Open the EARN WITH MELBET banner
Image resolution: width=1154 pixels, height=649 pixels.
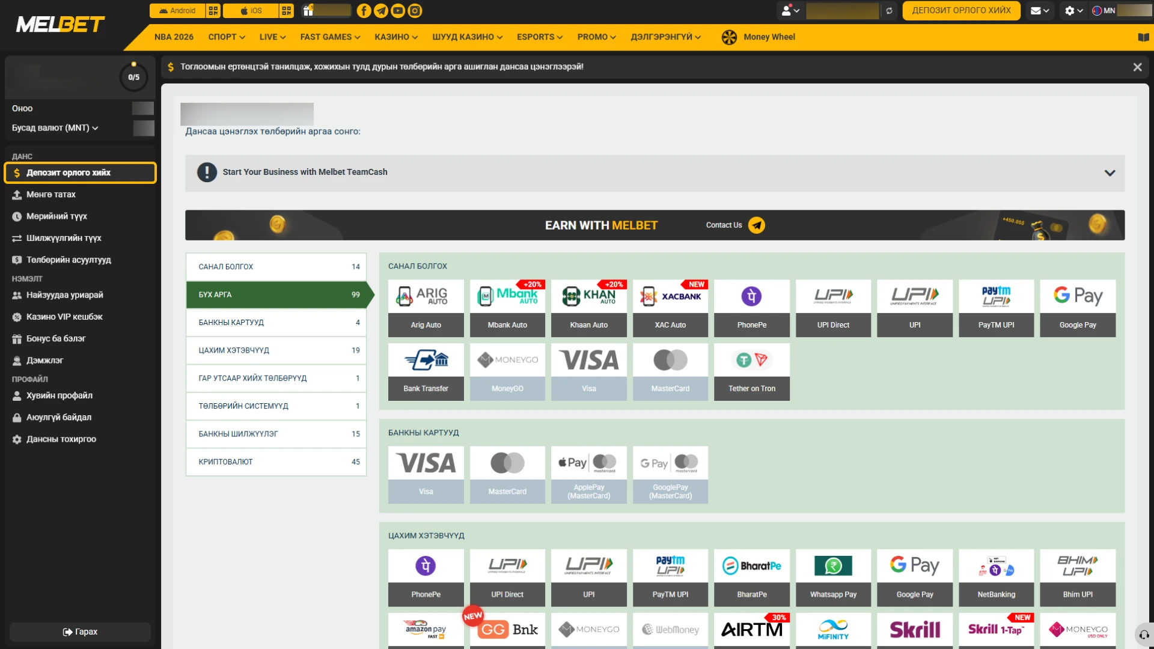655,225
